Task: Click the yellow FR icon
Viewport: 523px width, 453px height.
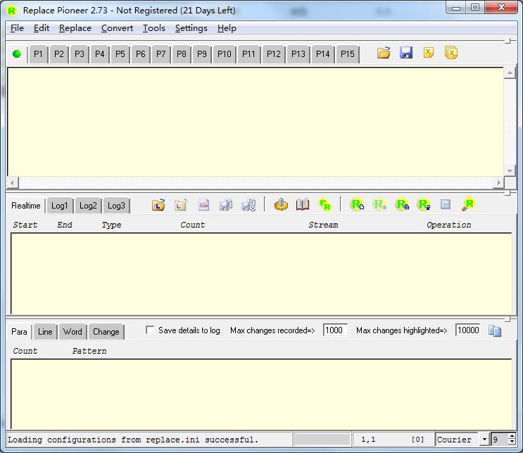Action: pos(324,204)
